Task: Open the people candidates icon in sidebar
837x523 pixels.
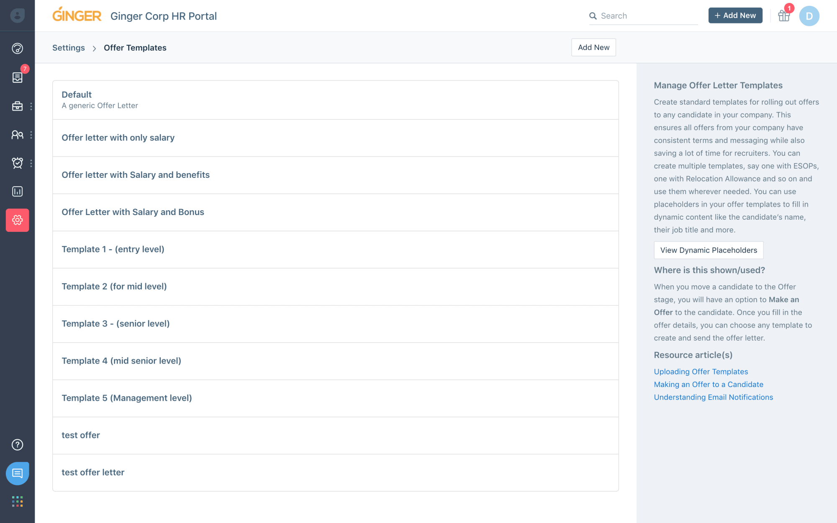Action: point(17,135)
